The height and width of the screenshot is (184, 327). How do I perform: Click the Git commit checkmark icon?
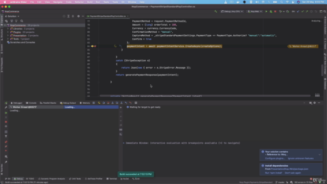[x=302, y=11]
